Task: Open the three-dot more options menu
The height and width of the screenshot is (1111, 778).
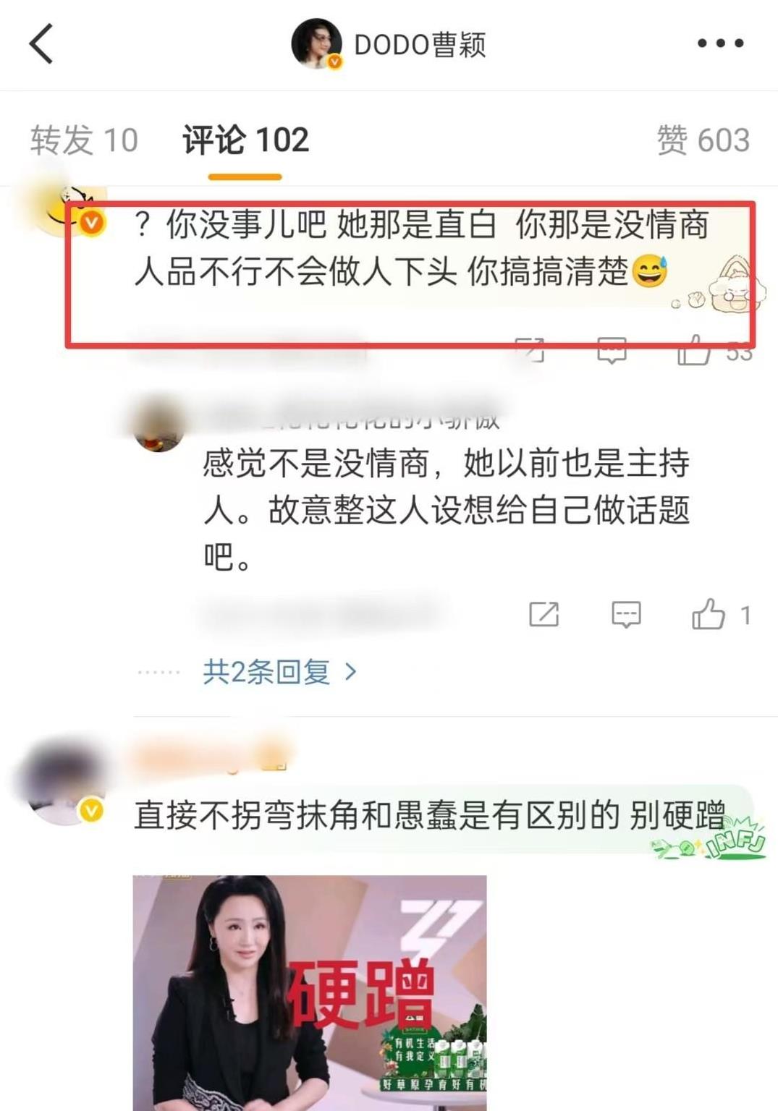Action: 719,43
